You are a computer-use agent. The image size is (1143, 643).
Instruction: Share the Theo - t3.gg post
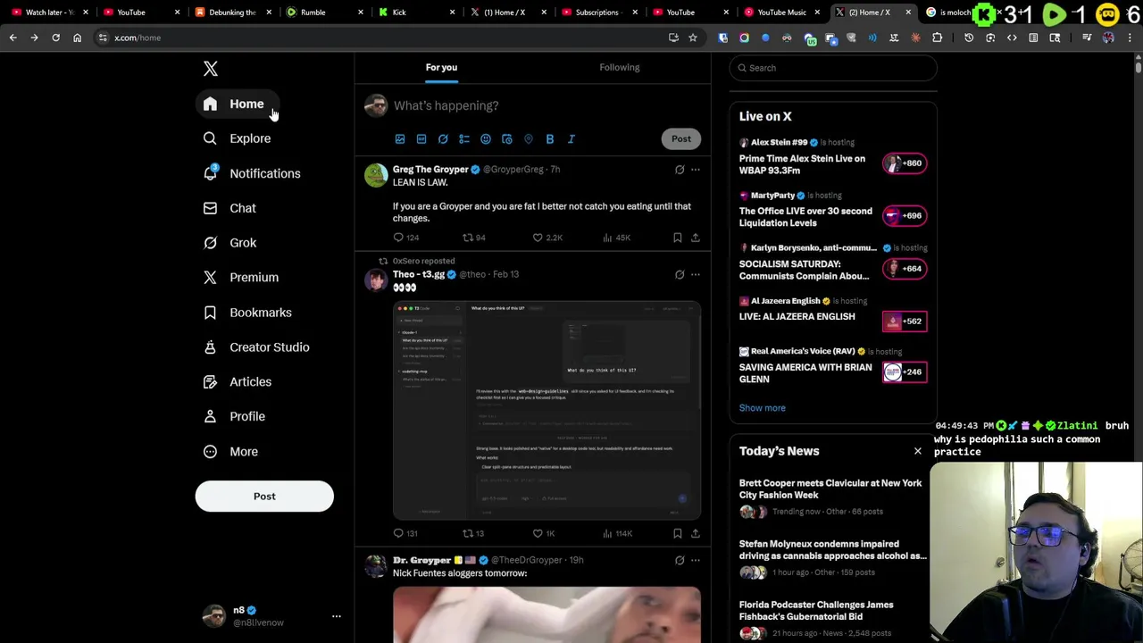click(696, 533)
